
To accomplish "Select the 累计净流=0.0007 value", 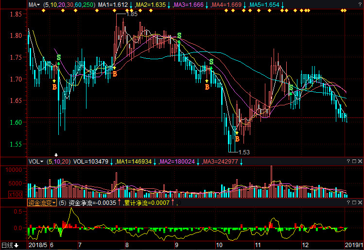I will pyautogui.click(x=147, y=203).
